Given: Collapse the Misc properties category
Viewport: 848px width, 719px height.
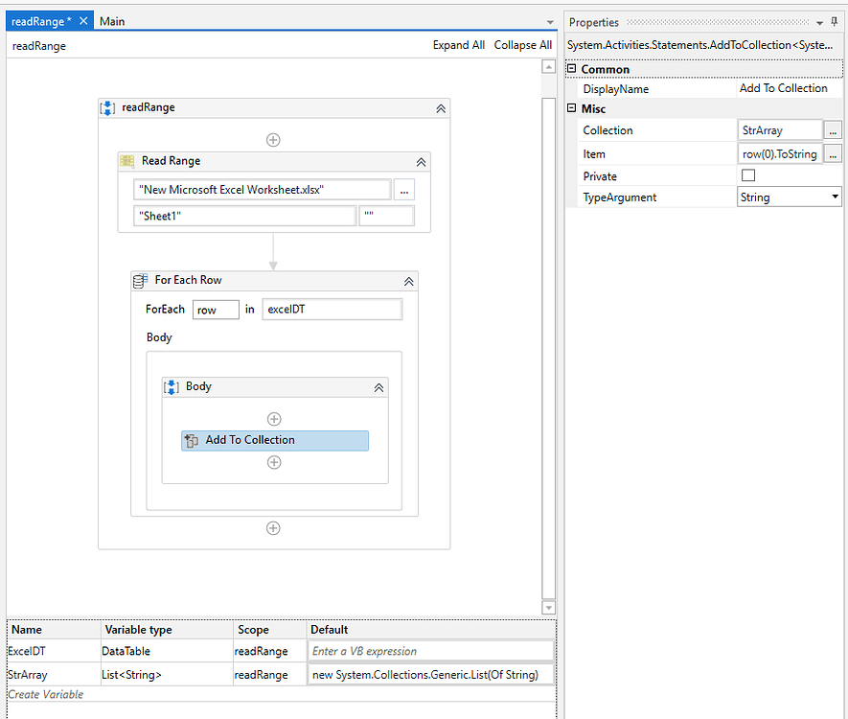Looking at the screenshot, I should click(573, 108).
